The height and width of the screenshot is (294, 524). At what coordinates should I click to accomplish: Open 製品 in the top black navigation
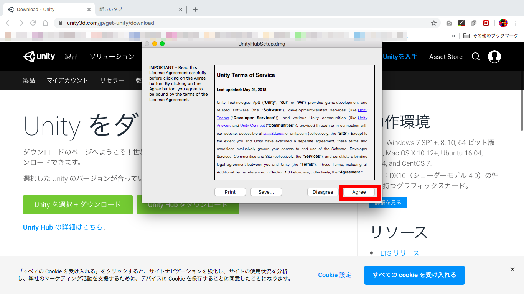click(x=71, y=57)
